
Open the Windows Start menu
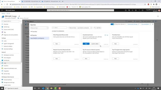click(x=2, y=88)
